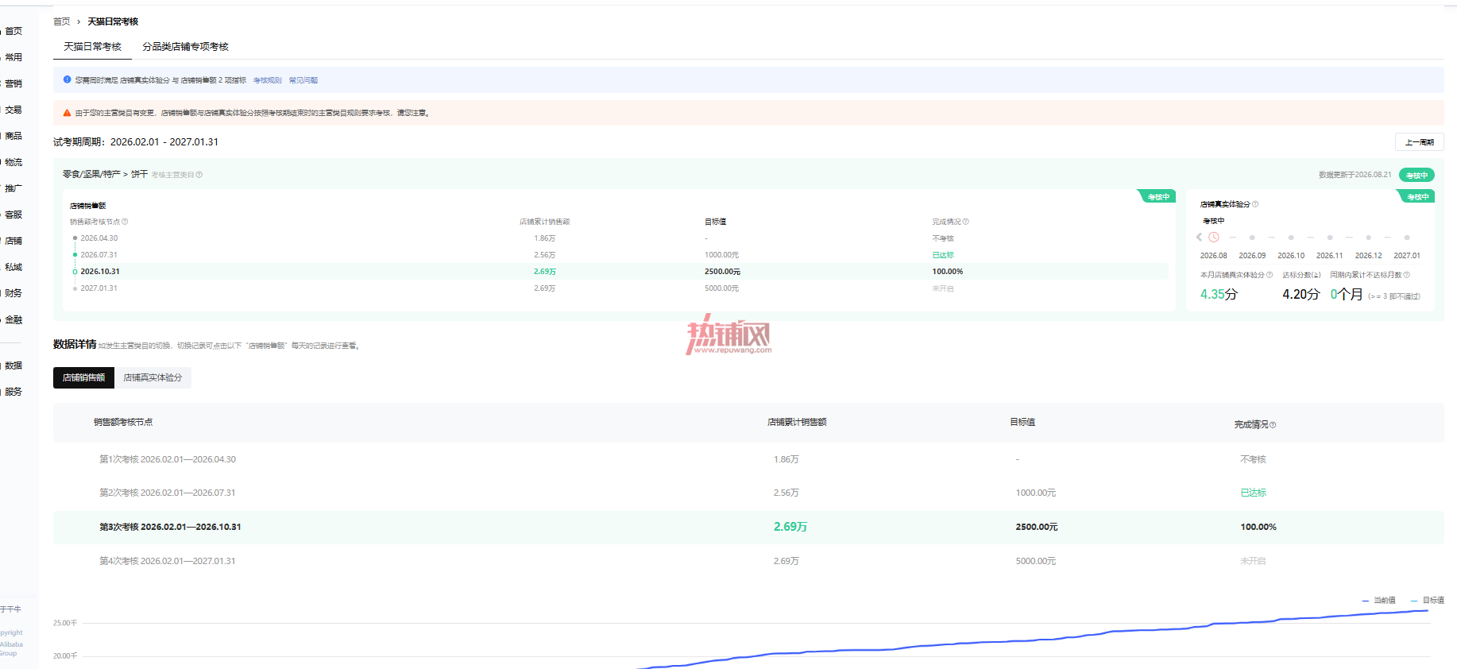
Task: Click the 第1次考核 2026.02.01—2026.04.30 row
Action: pos(748,459)
